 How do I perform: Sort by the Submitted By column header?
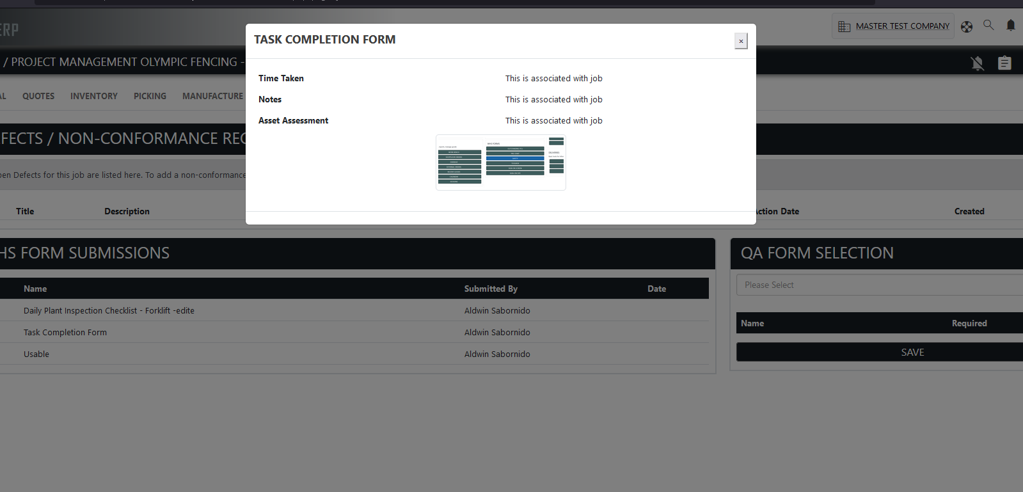point(491,289)
